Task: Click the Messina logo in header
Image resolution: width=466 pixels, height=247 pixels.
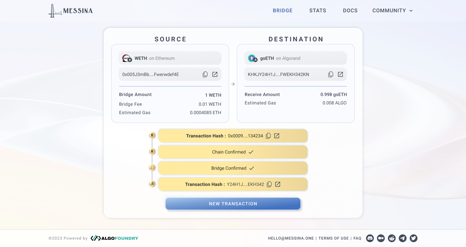Action: (x=71, y=11)
